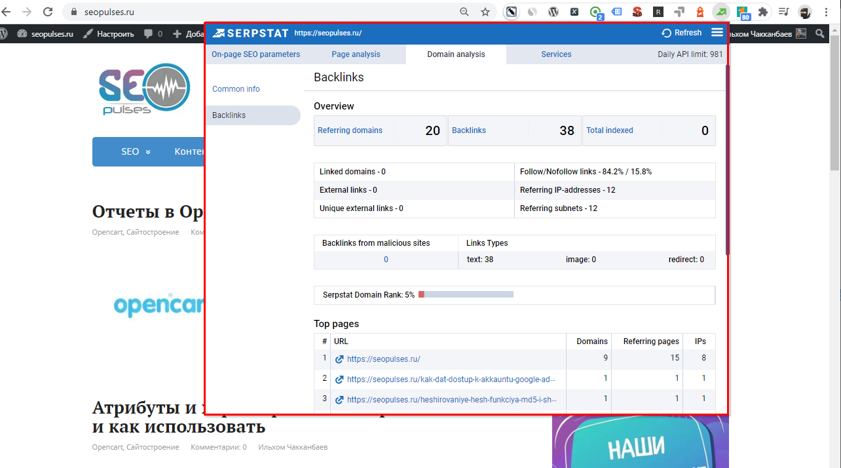Click the WordPress extension icon in toolbar

(553, 12)
